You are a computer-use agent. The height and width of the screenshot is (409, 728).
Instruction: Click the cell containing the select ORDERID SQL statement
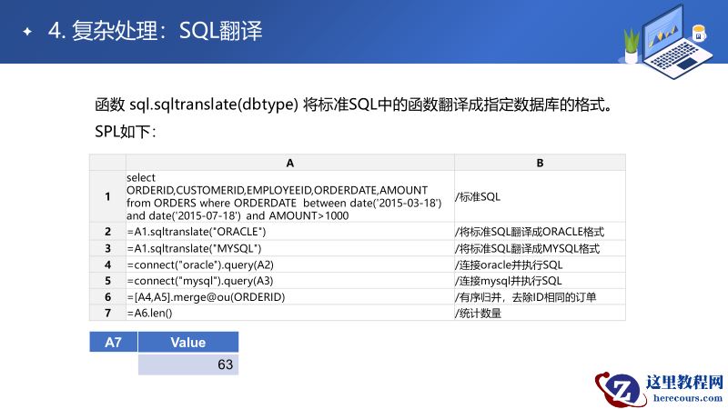[x=289, y=196]
